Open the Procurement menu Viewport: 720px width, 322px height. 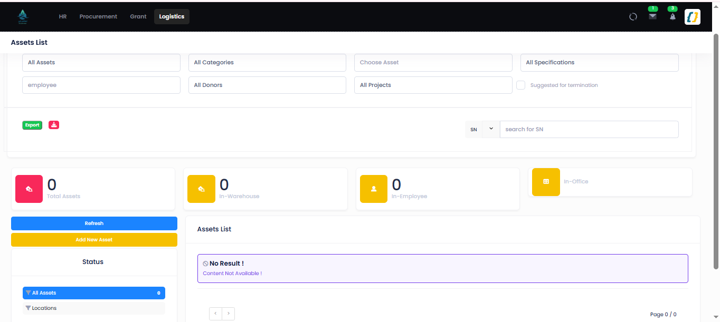[x=98, y=16]
